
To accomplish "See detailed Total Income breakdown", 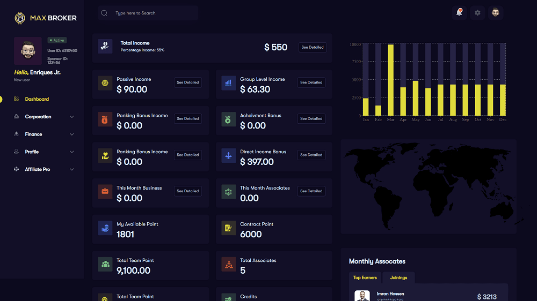I will [312, 47].
